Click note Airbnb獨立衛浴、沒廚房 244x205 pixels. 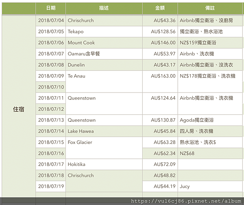click(210, 20)
